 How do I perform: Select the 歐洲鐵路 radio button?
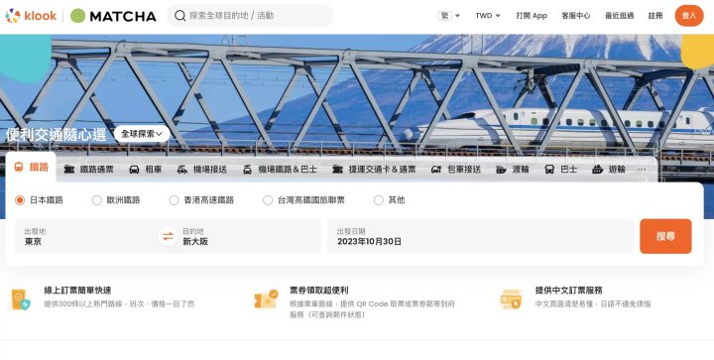96,199
